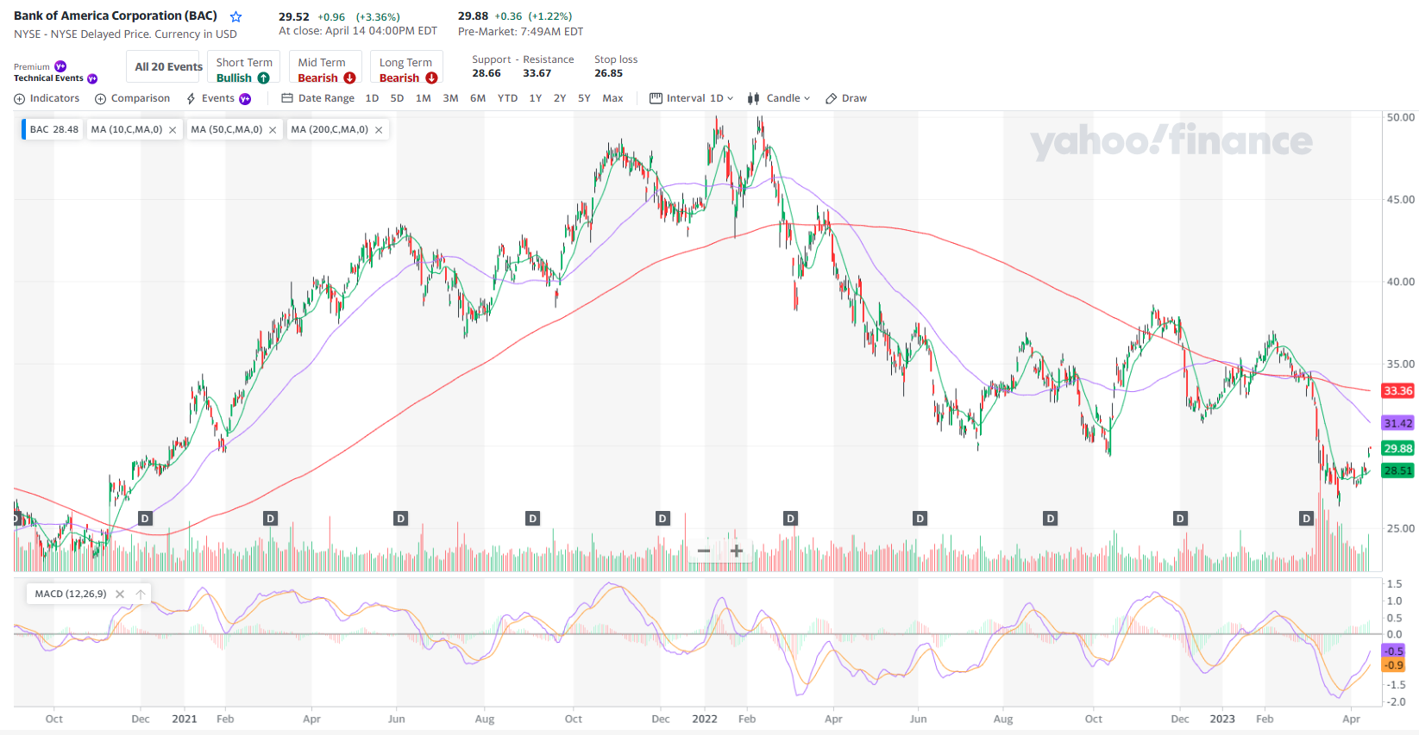
Task: Click the BAC 28.48 price label
Action: [53, 130]
